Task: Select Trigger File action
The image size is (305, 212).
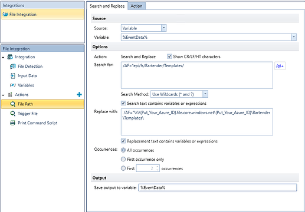Action: pos(28,114)
